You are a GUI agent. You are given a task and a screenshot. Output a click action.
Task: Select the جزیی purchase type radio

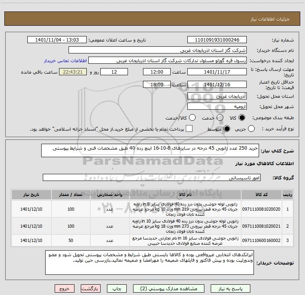point(251,129)
